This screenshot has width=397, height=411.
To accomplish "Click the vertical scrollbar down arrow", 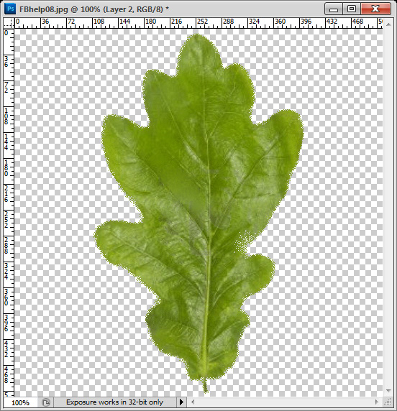I will coord(388,391).
